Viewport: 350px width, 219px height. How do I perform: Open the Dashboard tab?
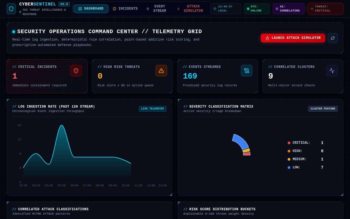tap(91, 9)
